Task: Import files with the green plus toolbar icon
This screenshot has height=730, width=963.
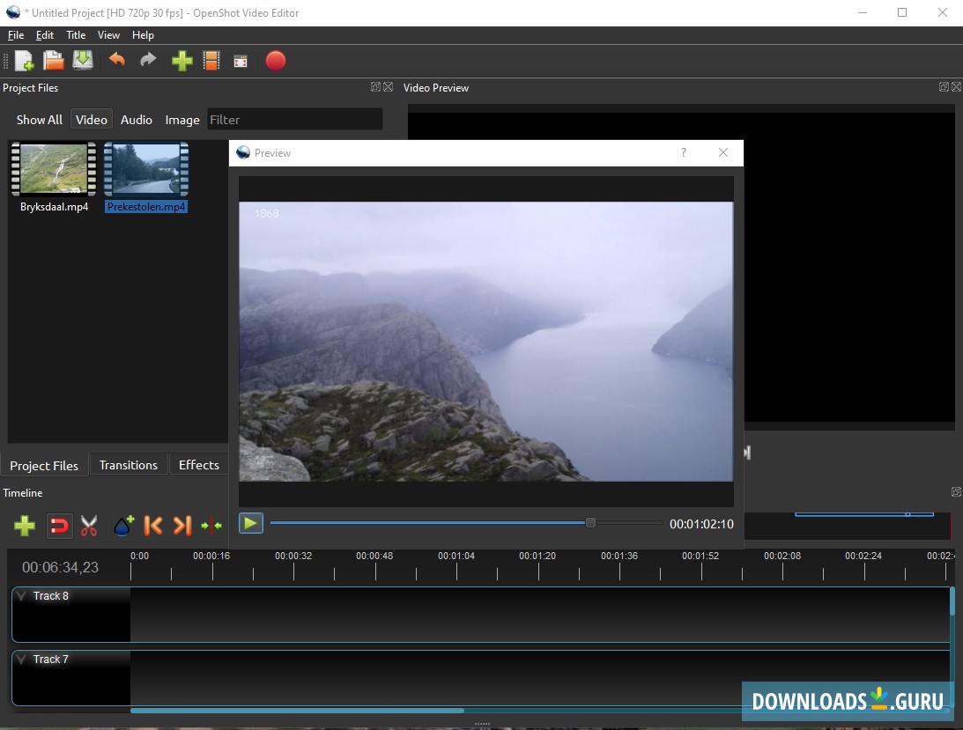Action: pyautogui.click(x=181, y=60)
